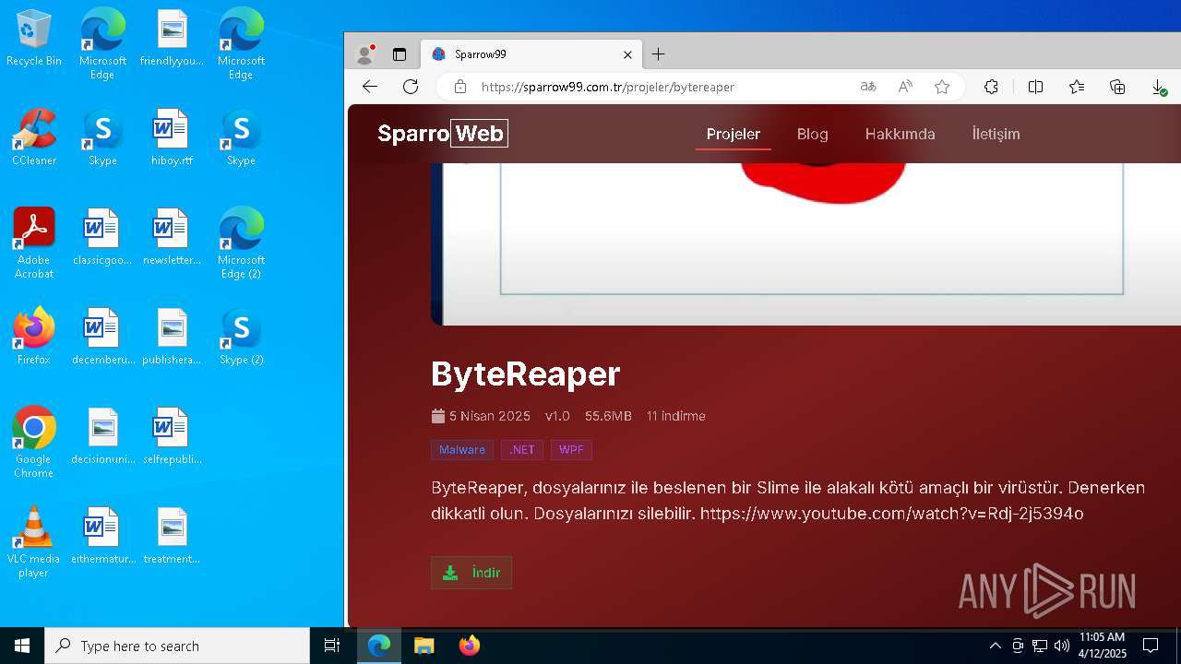Click the WPF tag
The image size is (1181, 664).
(571, 450)
